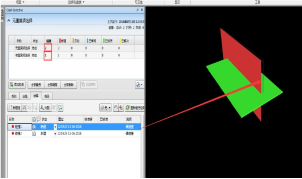Screen dimensions: 302x179
Task: Select the 有重复项选择 test row
Action: (23, 55)
